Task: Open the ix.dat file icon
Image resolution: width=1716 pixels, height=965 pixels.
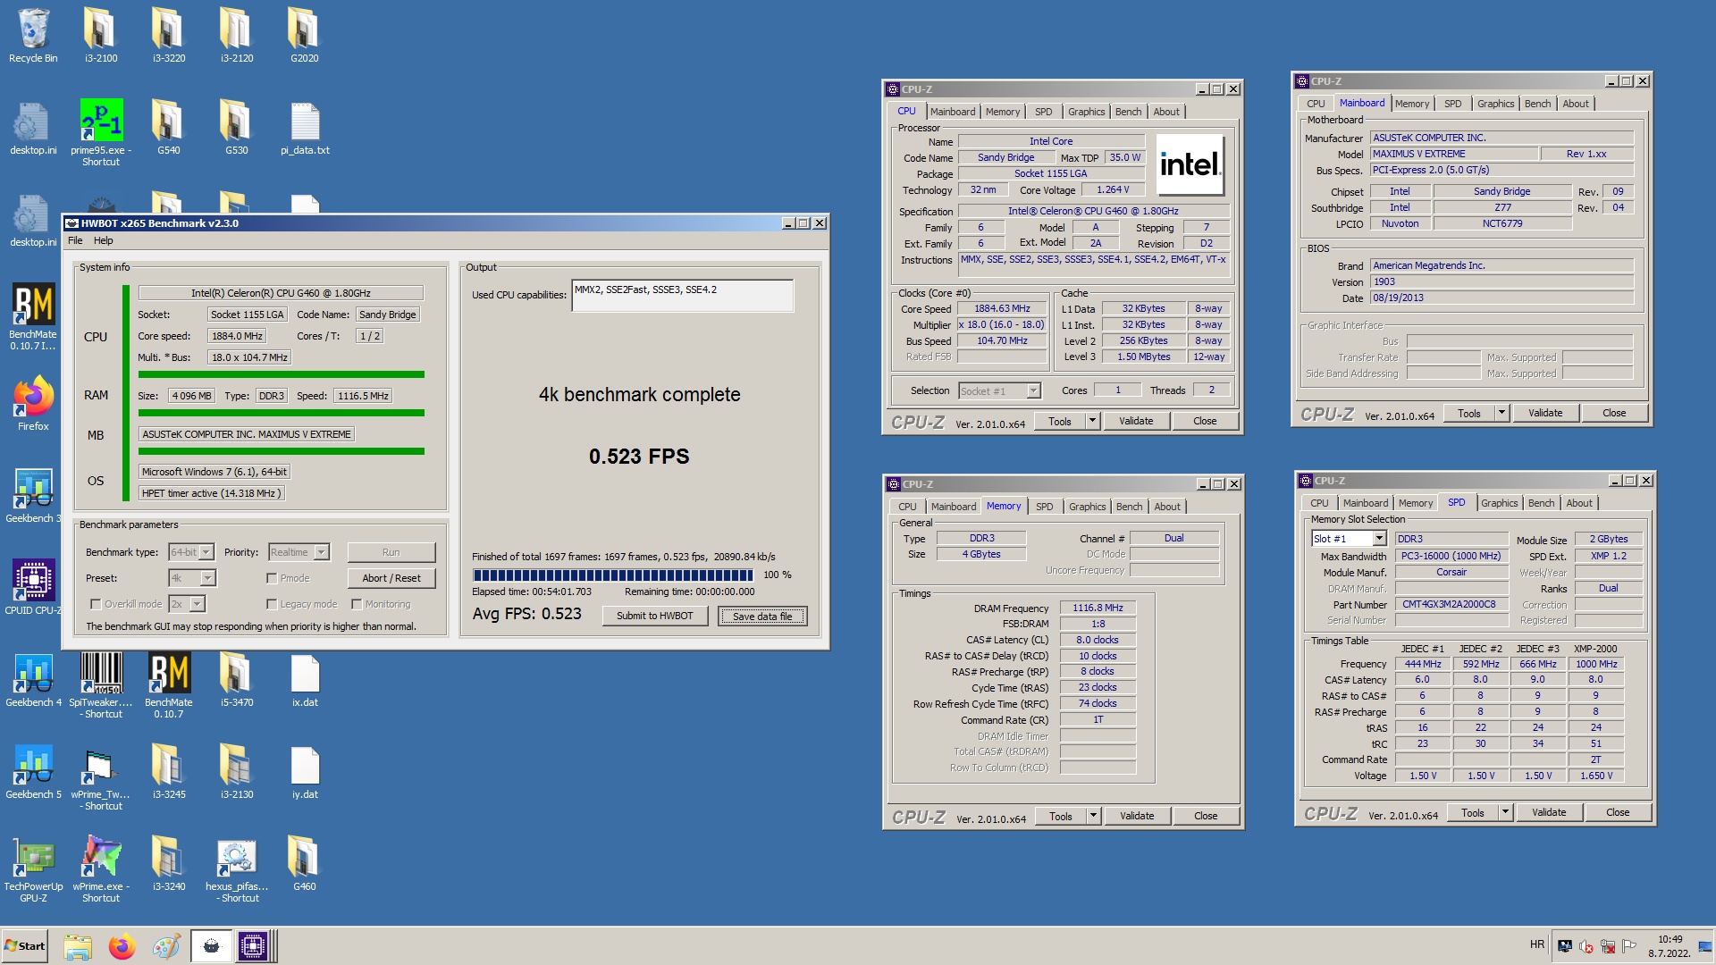Action: tap(305, 680)
